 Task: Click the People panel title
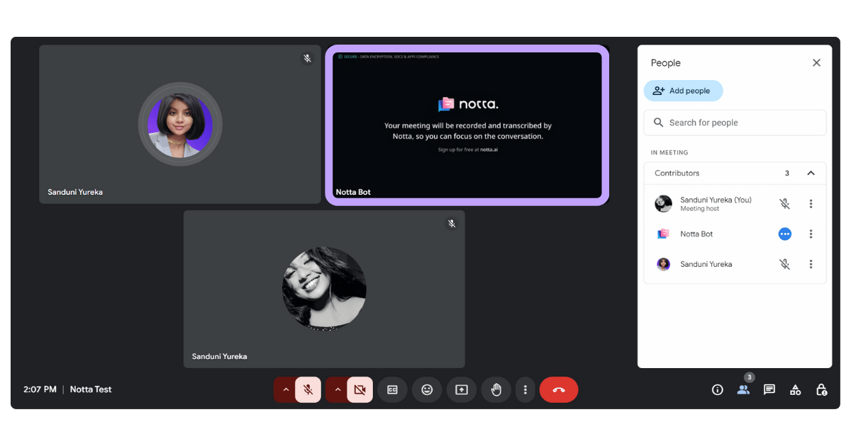pyautogui.click(x=666, y=63)
